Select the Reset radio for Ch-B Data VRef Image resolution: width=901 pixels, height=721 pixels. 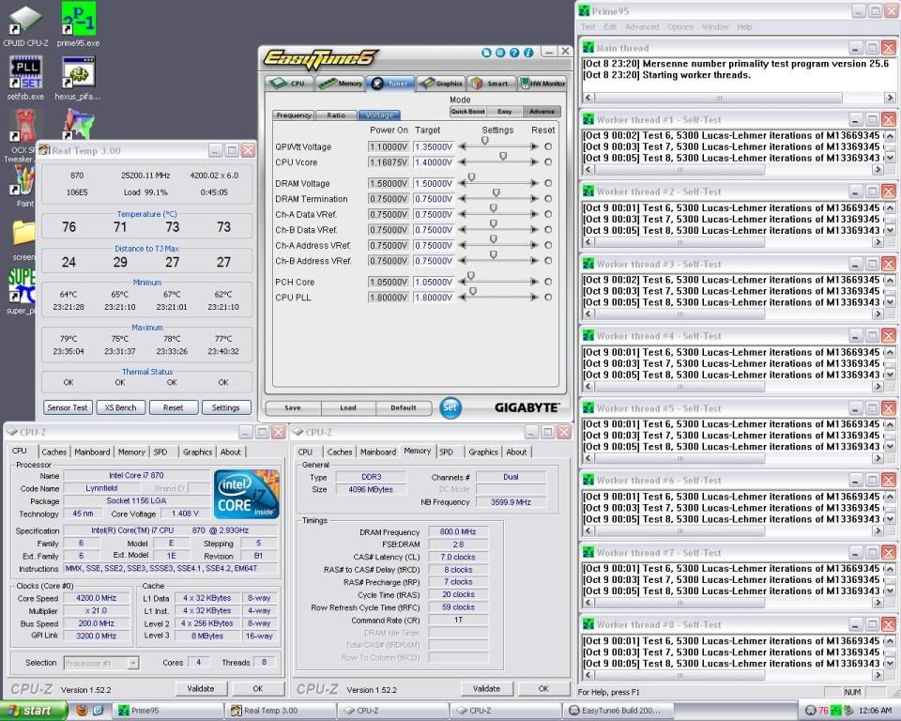pos(548,229)
